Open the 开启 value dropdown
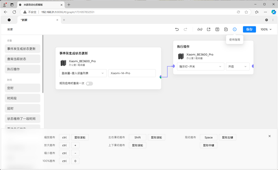Image resolution: width=278 pixels, height=170 pixels. tap(238, 67)
